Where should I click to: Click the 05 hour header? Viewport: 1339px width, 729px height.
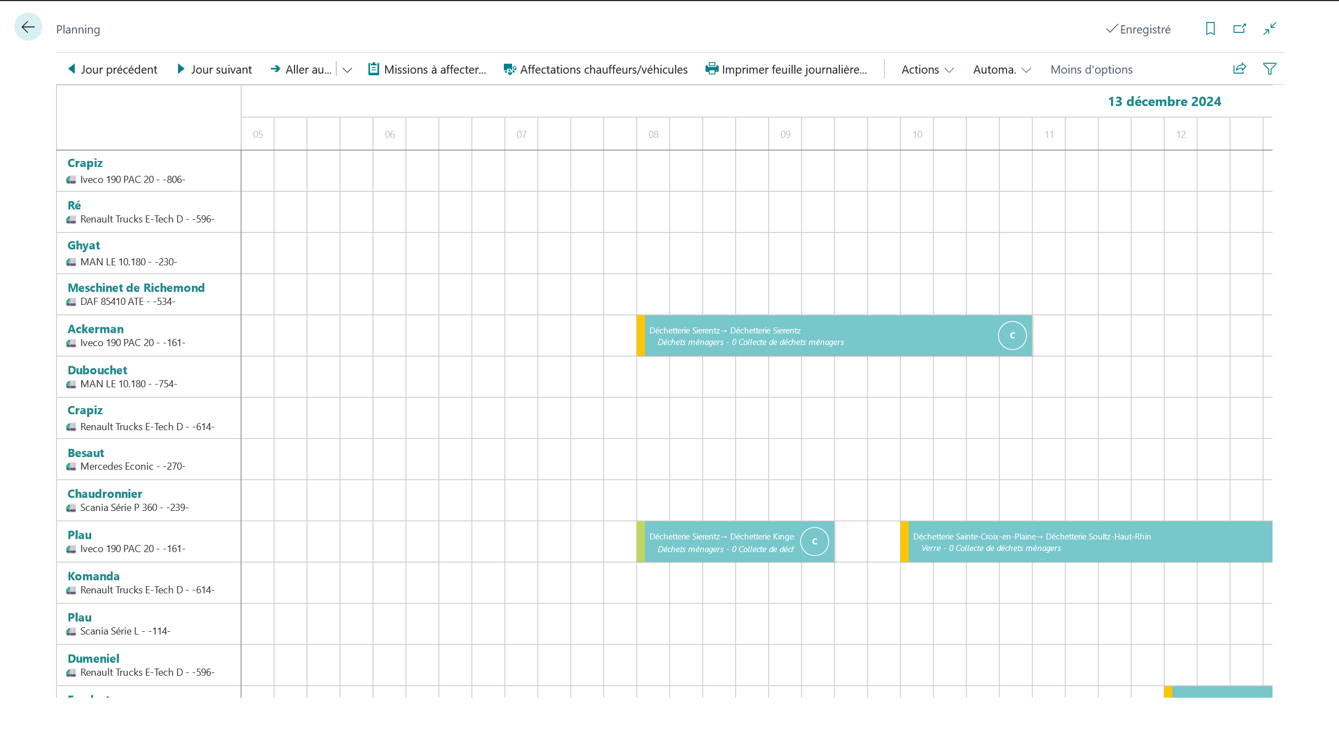(x=258, y=134)
